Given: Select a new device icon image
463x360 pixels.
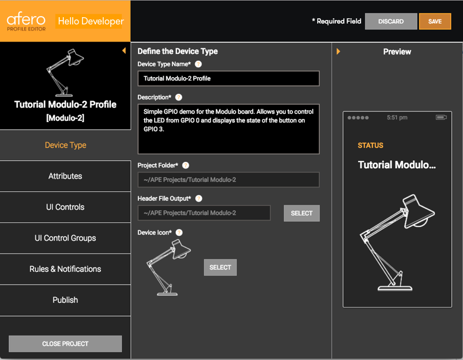Looking at the screenshot, I should [x=220, y=267].
